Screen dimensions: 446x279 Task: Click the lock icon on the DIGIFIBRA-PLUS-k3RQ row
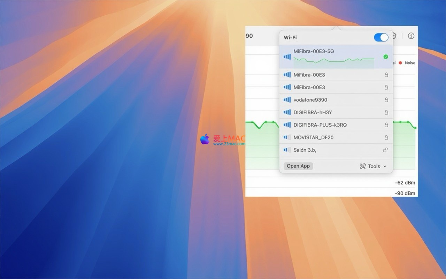(x=386, y=125)
